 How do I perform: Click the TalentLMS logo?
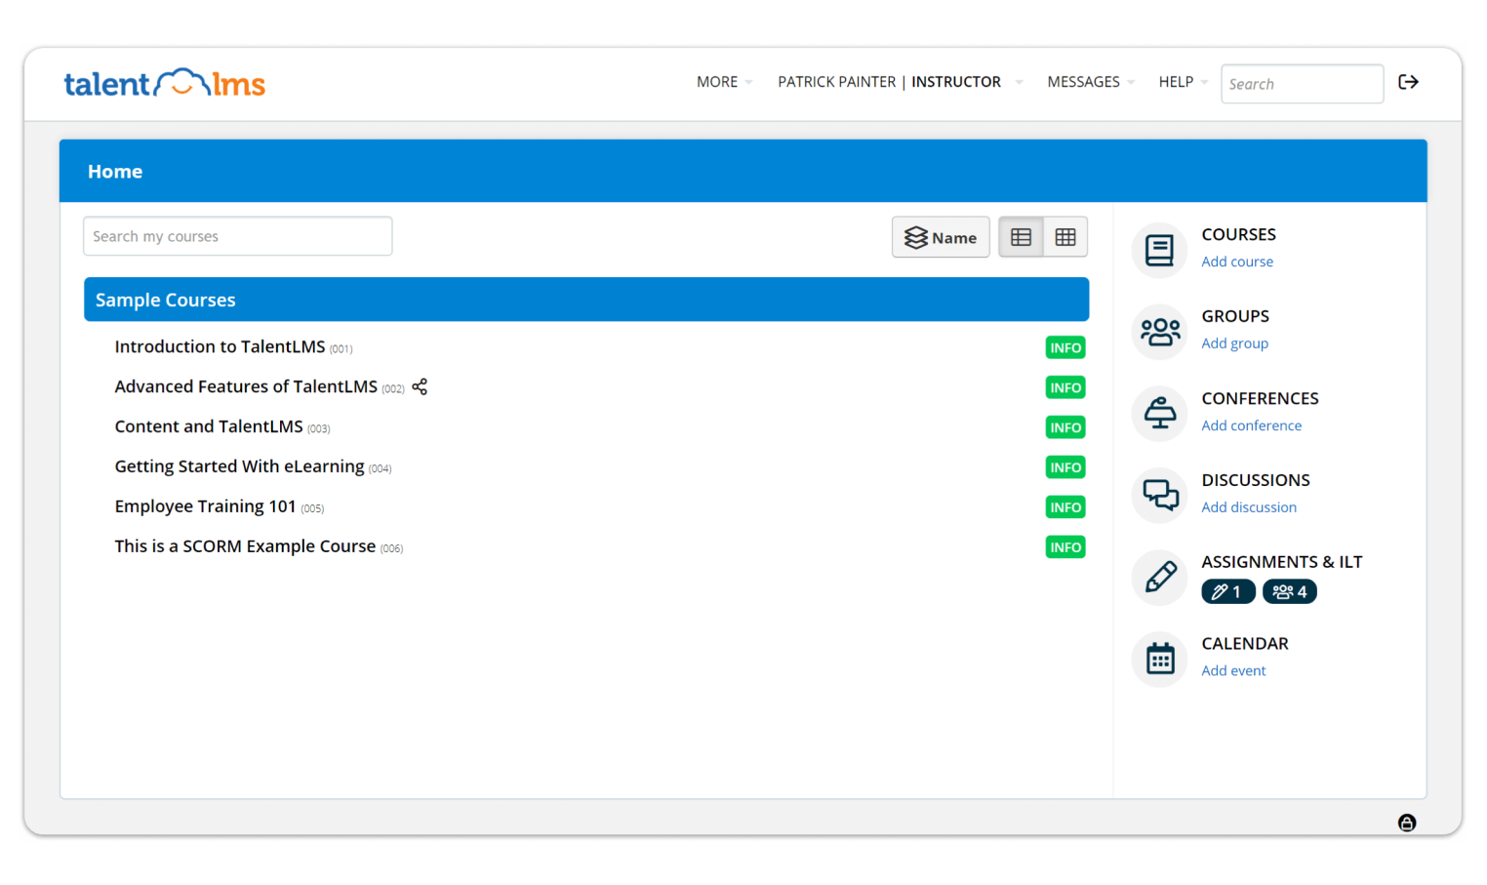(165, 83)
